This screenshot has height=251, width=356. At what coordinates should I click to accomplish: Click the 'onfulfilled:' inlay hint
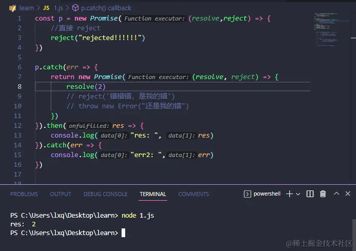[x=89, y=126]
